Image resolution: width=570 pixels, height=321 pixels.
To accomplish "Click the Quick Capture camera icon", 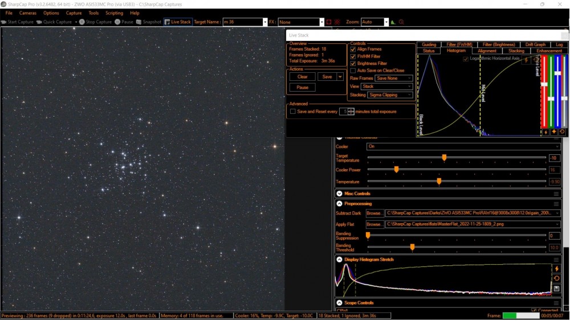I will [x=39, y=22].
